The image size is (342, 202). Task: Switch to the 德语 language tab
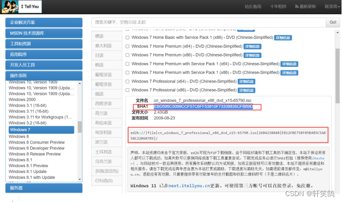tap(107, 36)
